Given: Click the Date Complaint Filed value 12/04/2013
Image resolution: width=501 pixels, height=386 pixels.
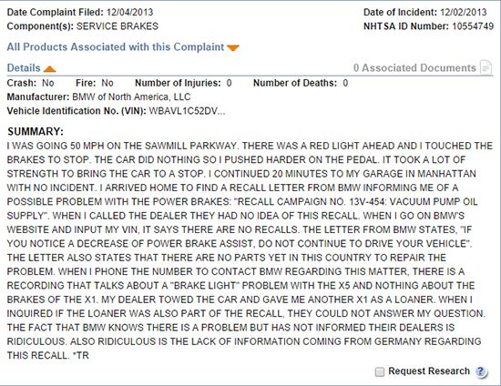Looking at the screenshot, I should (x=129, y=12).
